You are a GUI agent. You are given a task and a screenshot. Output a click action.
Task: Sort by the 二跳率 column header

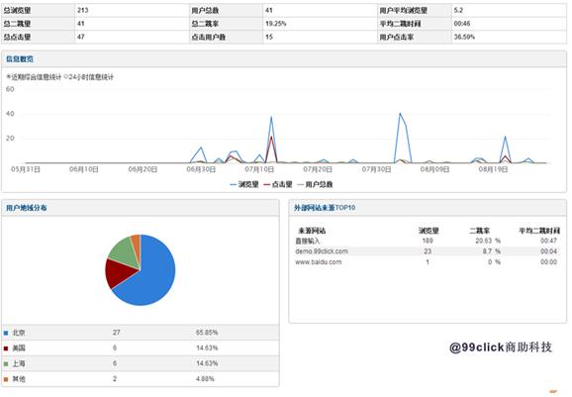coord(479,231)
